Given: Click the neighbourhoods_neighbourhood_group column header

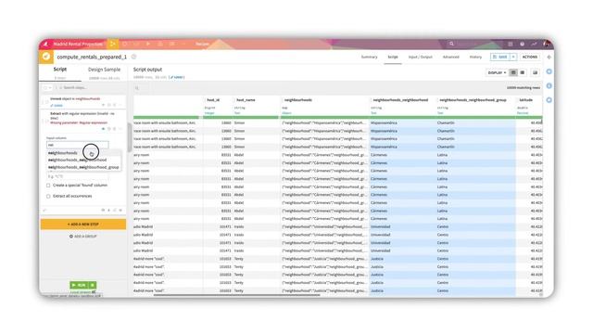Looking at the screenshot, I should click(x=473, y=100).
